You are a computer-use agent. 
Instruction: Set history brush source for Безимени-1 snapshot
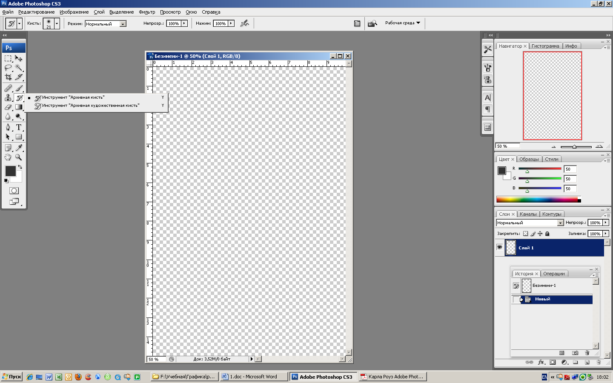pos(516,286)
